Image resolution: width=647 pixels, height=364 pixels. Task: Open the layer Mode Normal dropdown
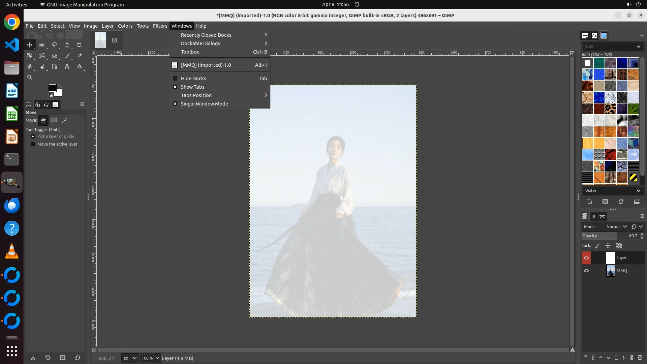coord(616,227)
